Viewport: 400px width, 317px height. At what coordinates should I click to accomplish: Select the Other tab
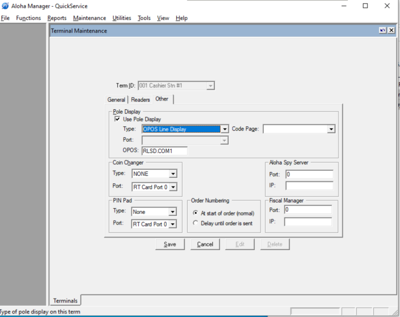(162, 99)
